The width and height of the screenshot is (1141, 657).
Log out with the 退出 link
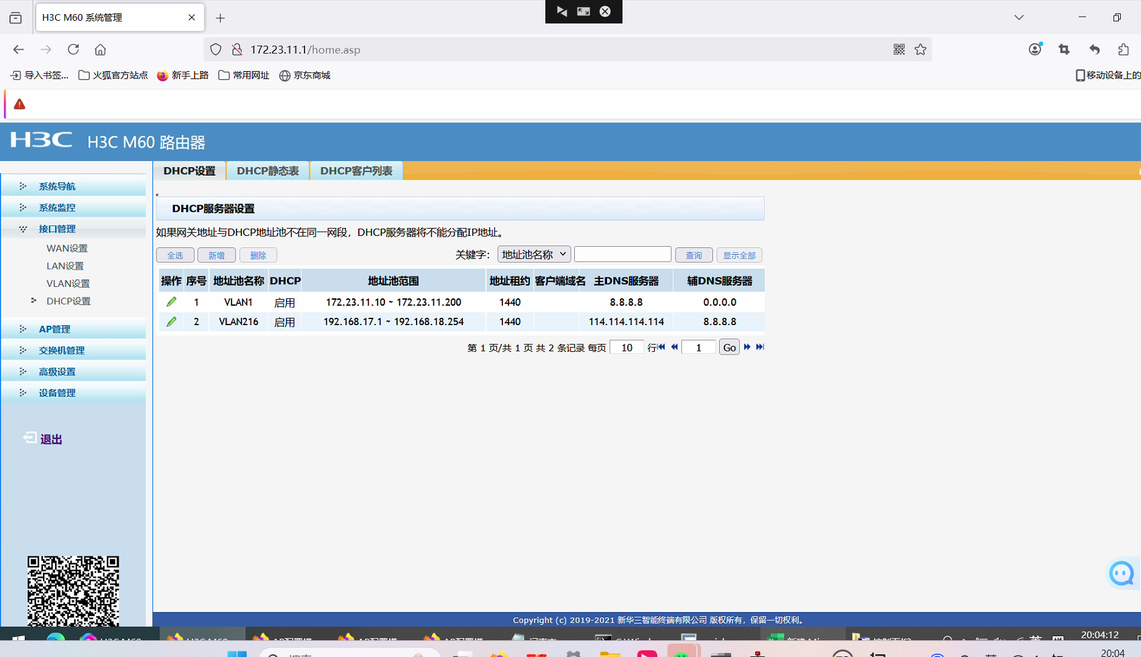51,440
